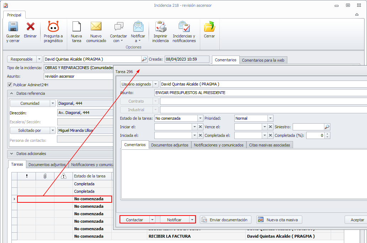Screen dimensions: 367x243
Task: Open Contactar con ribbon menu
Action: (x=119, y=32)
